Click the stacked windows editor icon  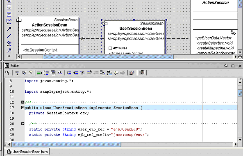point(53,73)
